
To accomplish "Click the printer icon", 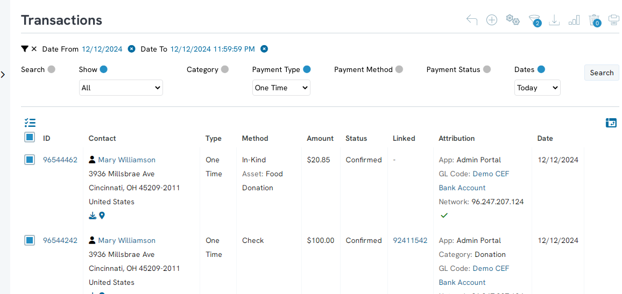I will click(x=613, y=20).
